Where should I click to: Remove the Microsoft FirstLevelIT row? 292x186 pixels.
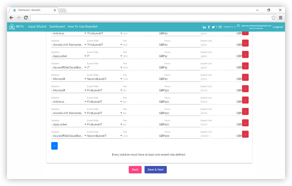pos(245,89)
